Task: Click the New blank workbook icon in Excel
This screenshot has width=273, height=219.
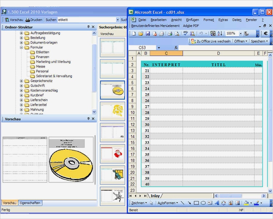Action: [x=134, y=34]
